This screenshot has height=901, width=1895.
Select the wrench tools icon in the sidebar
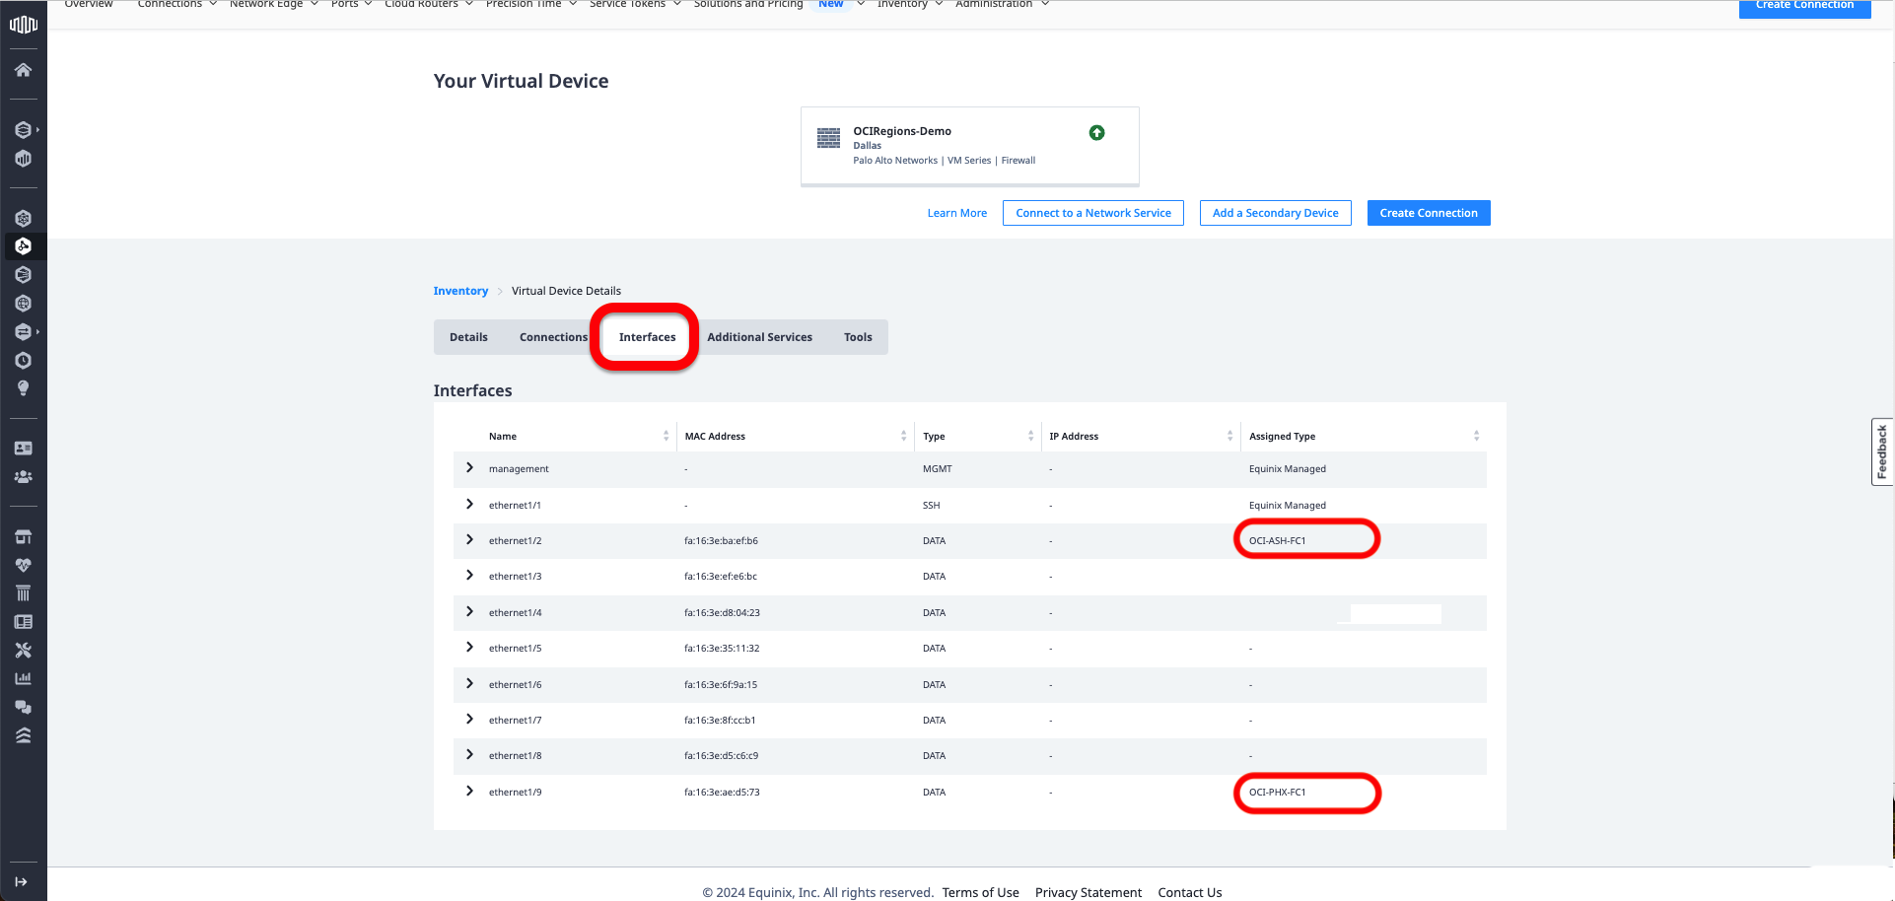(23, 651)
